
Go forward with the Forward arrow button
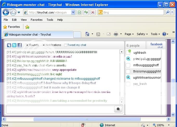tap(13, 12)
